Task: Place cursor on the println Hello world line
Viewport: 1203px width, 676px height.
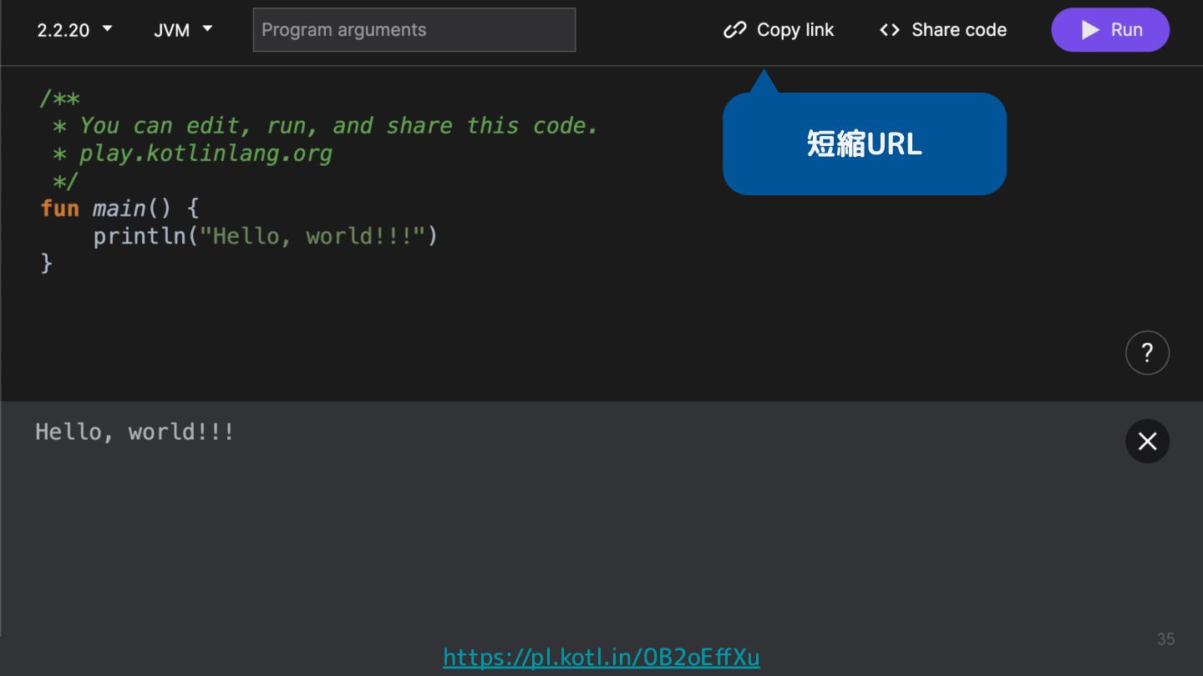Action: point(266,236)
